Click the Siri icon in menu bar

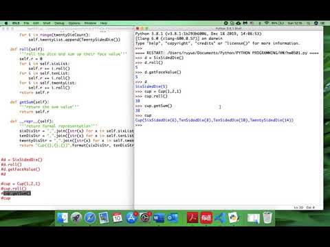click(316, 23)
